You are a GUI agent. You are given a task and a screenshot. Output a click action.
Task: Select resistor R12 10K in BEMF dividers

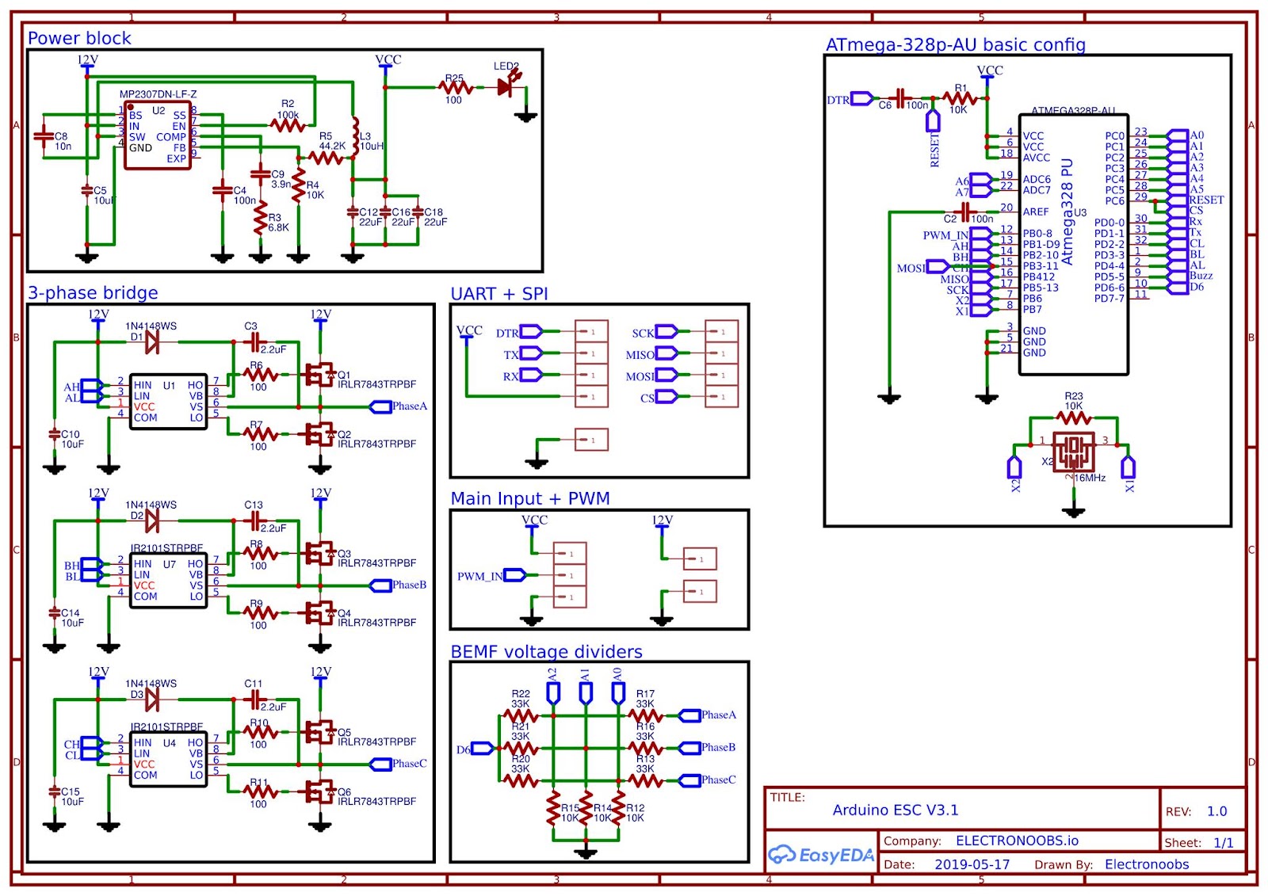618,809
